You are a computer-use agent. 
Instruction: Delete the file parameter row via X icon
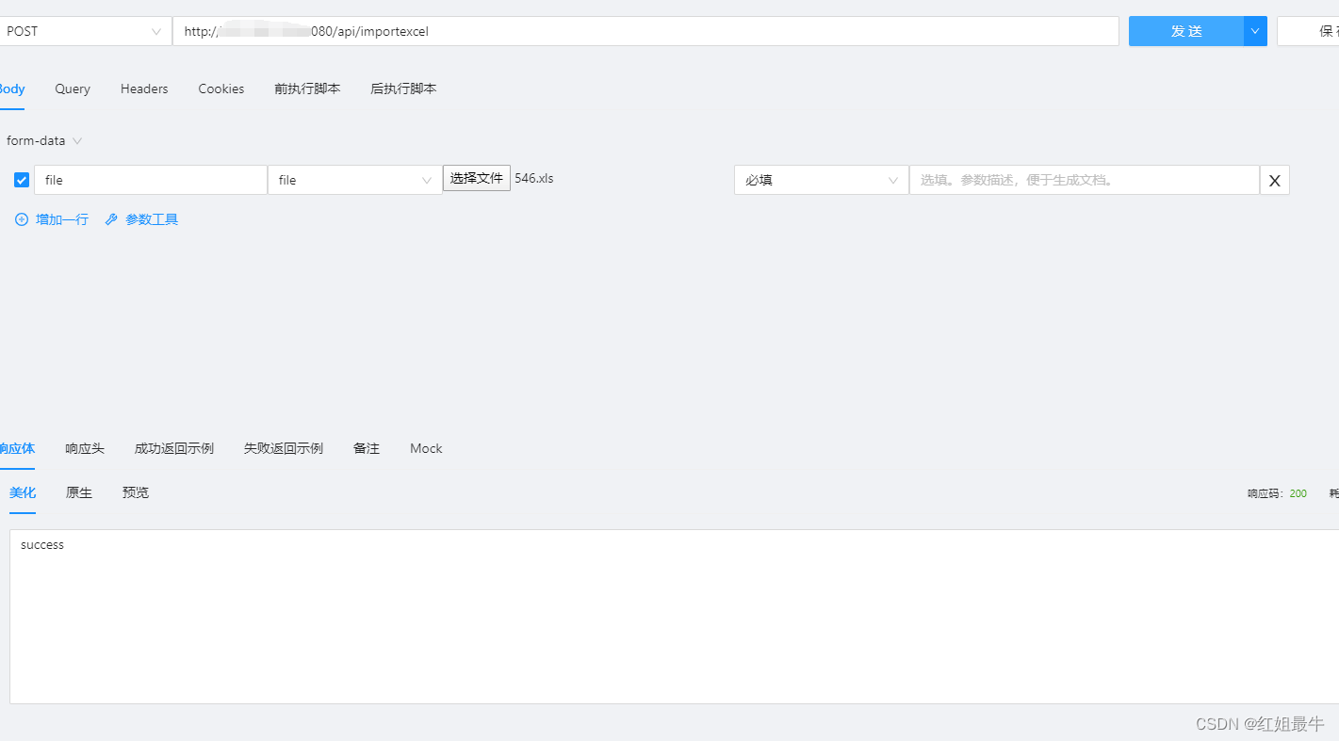[x=1274, y=180]
